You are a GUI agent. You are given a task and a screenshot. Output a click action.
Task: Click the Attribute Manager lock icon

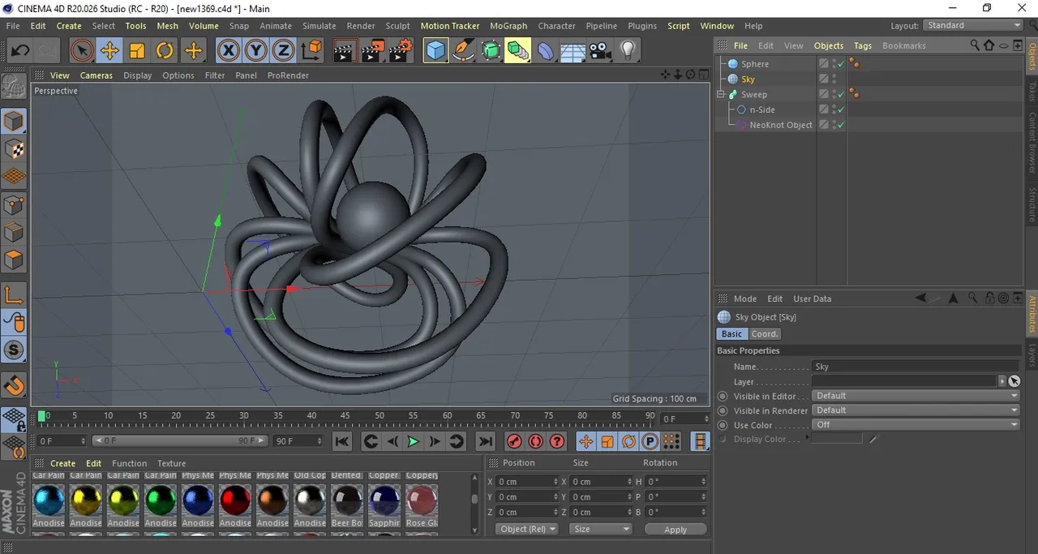989,298
